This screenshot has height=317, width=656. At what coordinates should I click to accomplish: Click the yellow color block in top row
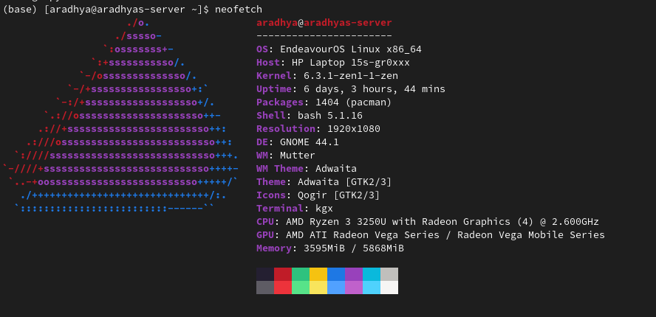(x=318, y=274)
